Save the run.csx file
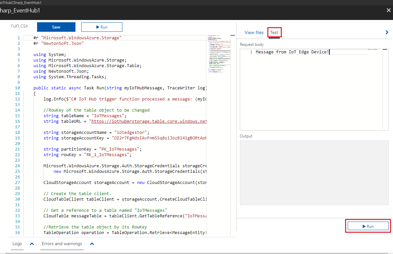 tap(56, 27)
